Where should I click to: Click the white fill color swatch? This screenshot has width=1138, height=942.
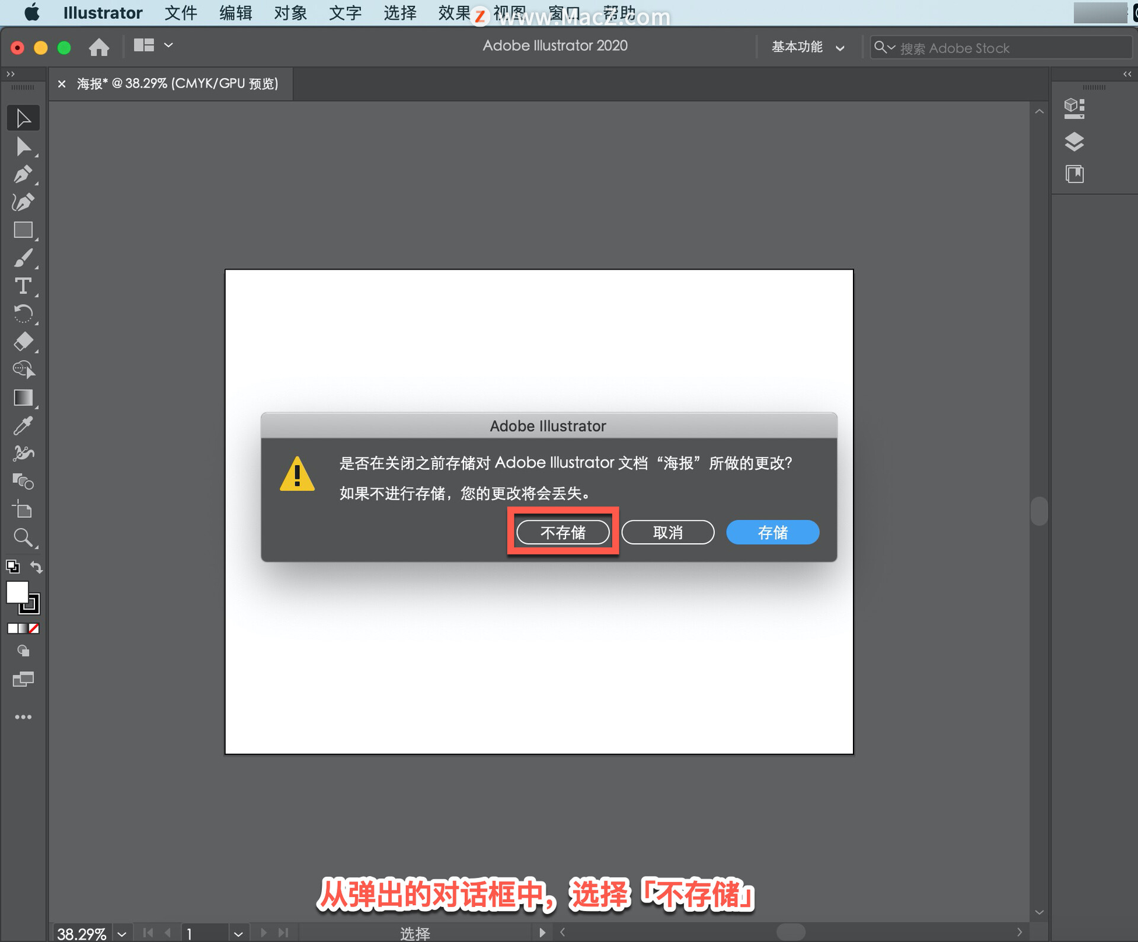17,591
